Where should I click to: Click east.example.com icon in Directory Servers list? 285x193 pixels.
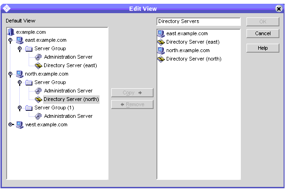[x=161, y=34]
